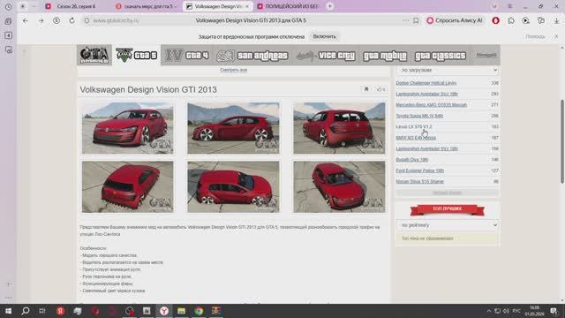Like the Volkswagen mod with thumbs-up

(x=380, y=89)
